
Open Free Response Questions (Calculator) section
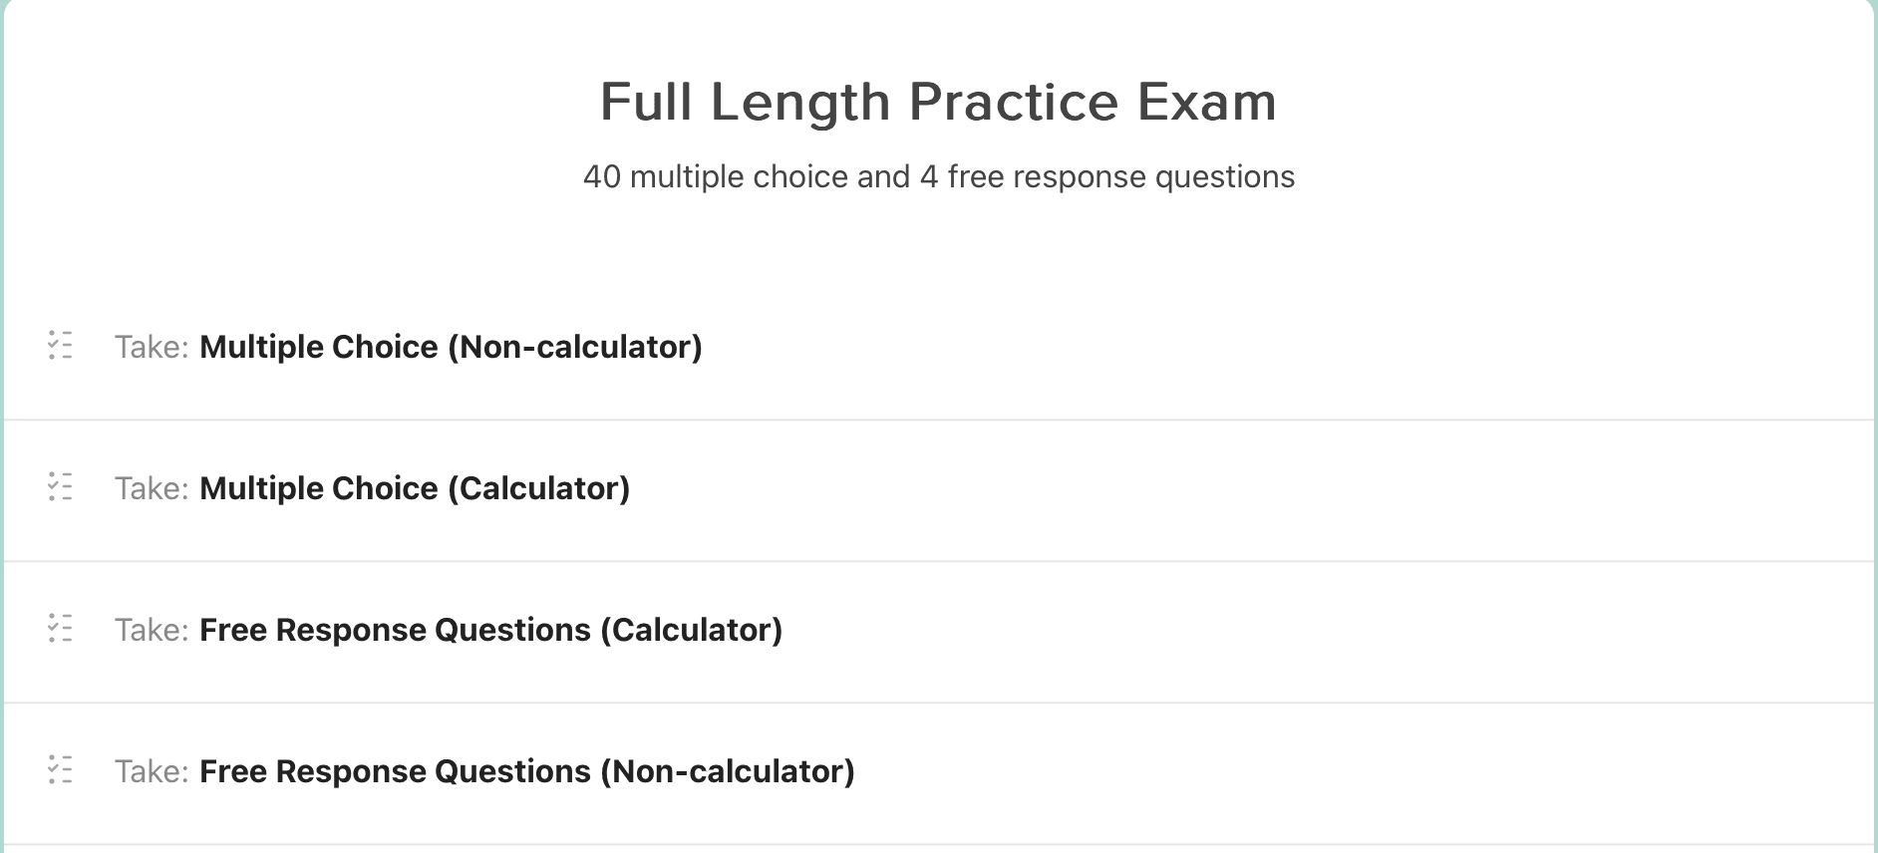click(490, 630)
